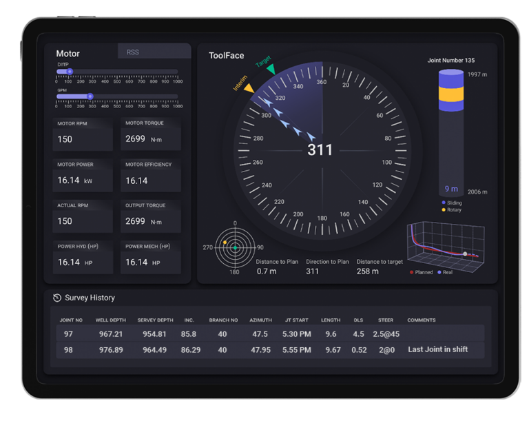Click the Survey History clock icon
This screenshot has height=423, width=529.
tap(57, 298)
